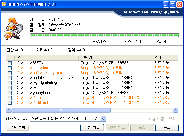Mark the ycsoyf.exe checkbox
This screenshot has width=184, height=136.
(10, 93)
